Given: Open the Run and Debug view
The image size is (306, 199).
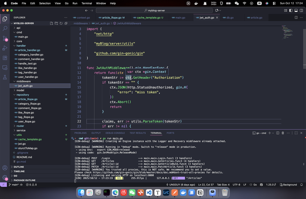Looking at the screenshot, I should [x=5, y=48].
